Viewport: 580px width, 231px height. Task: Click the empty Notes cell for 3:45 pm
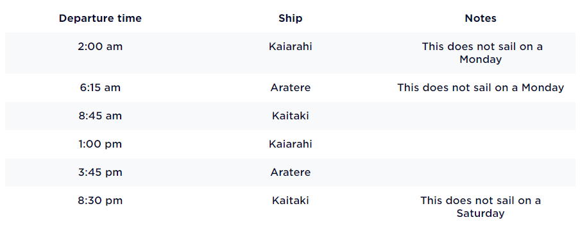(x=481, y=172)
